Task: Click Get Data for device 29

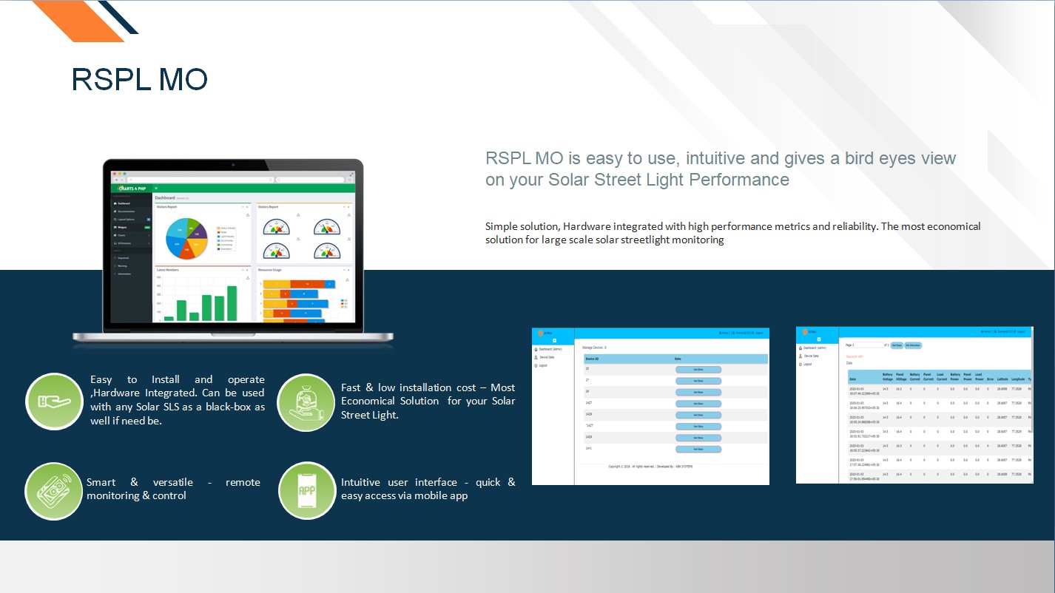Action: pos(698,392)
